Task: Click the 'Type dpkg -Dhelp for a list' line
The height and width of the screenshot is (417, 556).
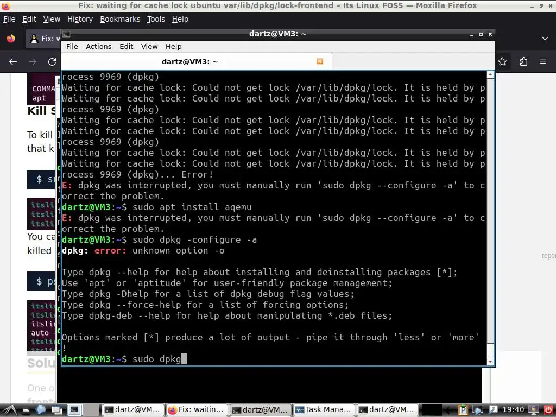Action: click(208, 294)
